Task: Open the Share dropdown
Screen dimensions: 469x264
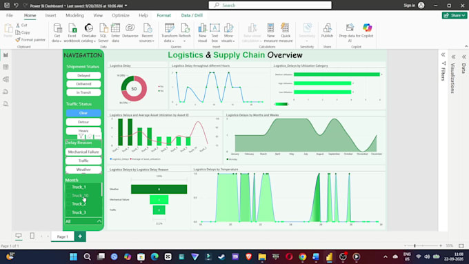Action: (x=455, y=15)
